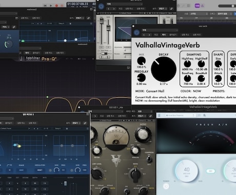Click the Shape Size knob

[218, 64]
